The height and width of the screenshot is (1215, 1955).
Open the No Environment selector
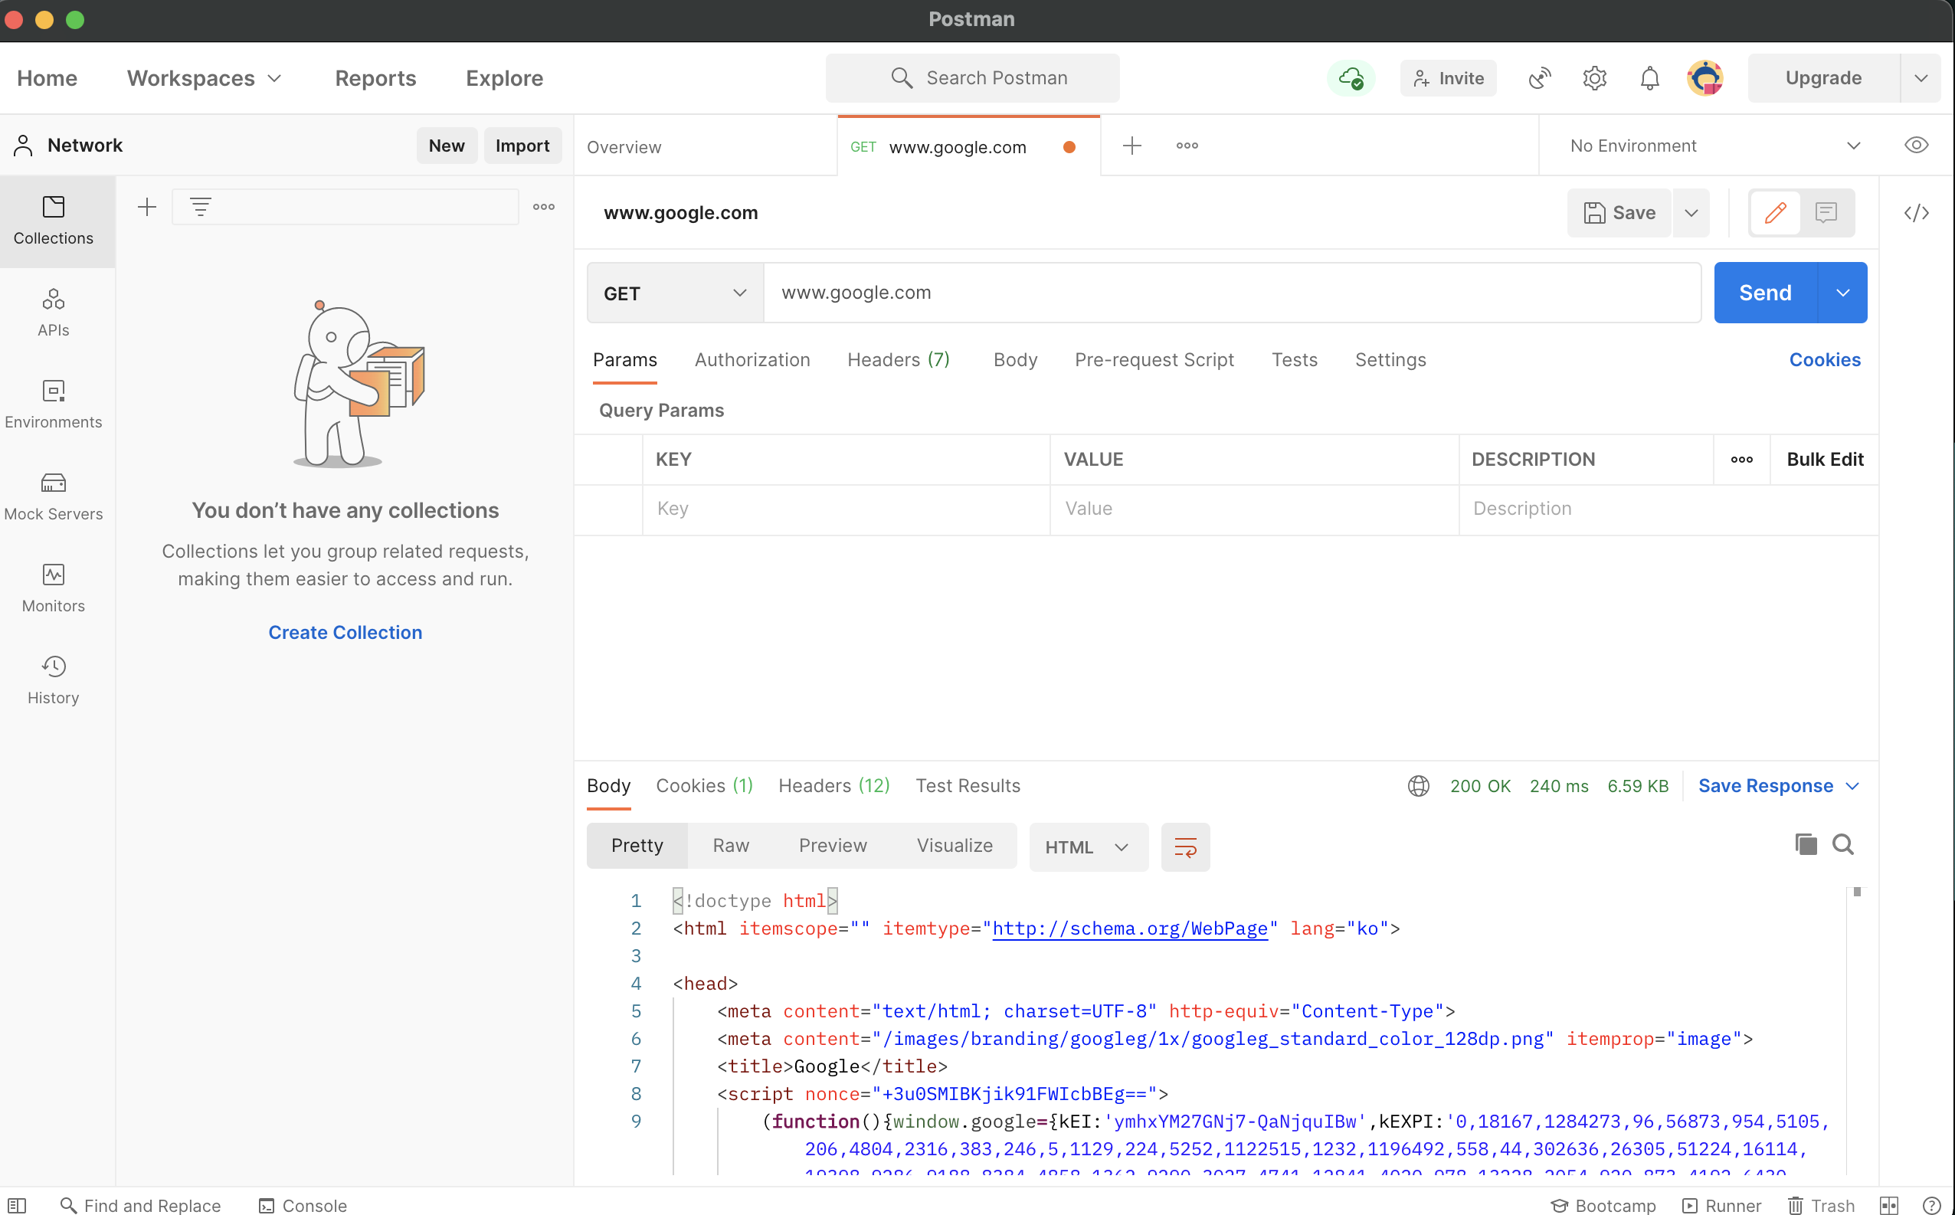[1714, 146]
